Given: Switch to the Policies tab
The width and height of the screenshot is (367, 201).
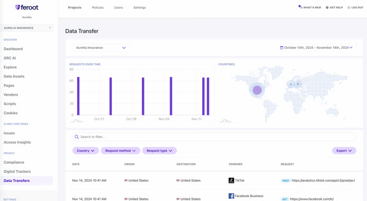Looking at the screenshot, I should (x=97, y=8).
